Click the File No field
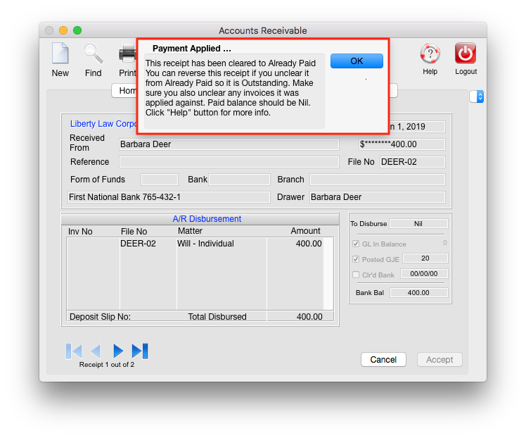The height and width of the screenshot is (438, 526). [412, 162]
